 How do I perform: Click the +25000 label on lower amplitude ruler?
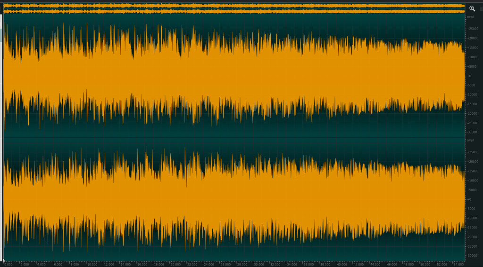[472, 152]
